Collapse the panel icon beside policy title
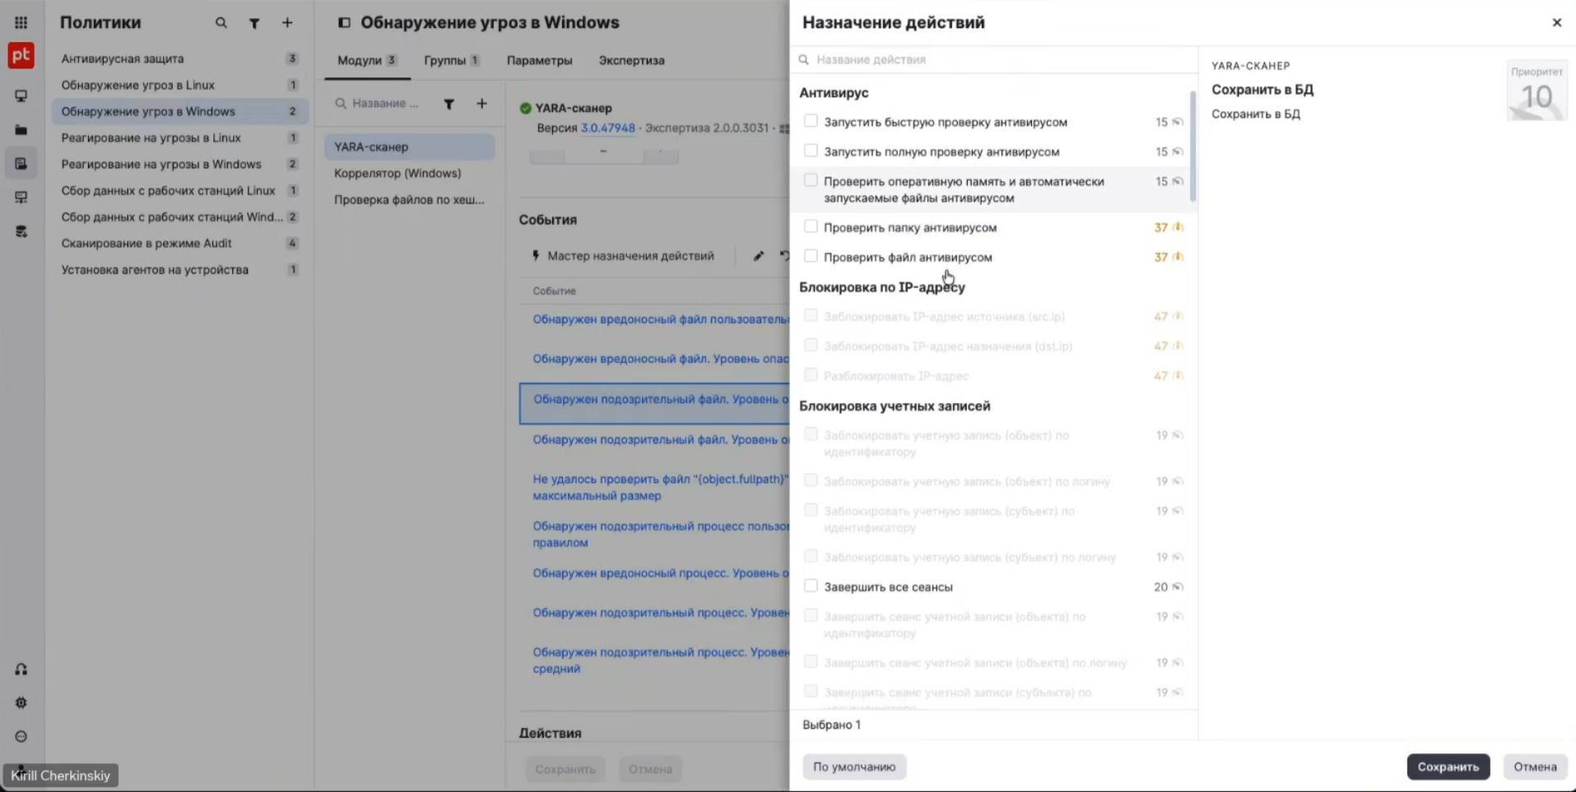Screen dimensions: 1576x792 pos(344,23)
